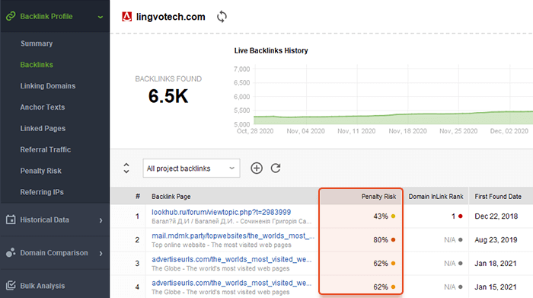Open the lookhub.ru forum viewtopic link
Viewport: 533px width, 298px height.
[x=222, y=213]
